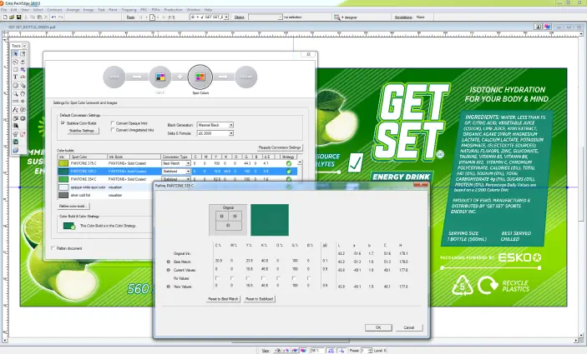Click the large teal color preview swatch
Image resolution: width=587 pixels, height=354 pixels.
pyautogui.click(x=270, y=220)
